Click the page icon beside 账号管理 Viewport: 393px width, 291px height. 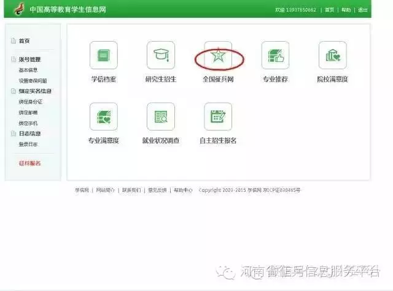coord(14,59)
